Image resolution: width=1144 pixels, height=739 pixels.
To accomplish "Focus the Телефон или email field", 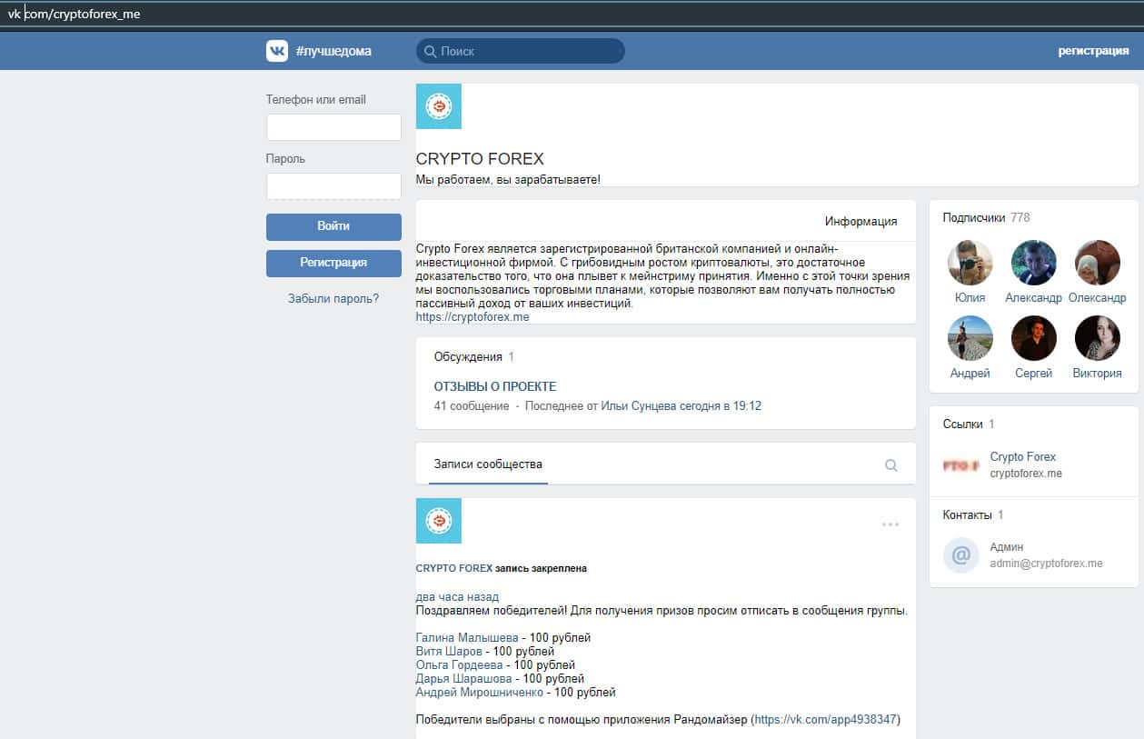I will tap(333, 127).
